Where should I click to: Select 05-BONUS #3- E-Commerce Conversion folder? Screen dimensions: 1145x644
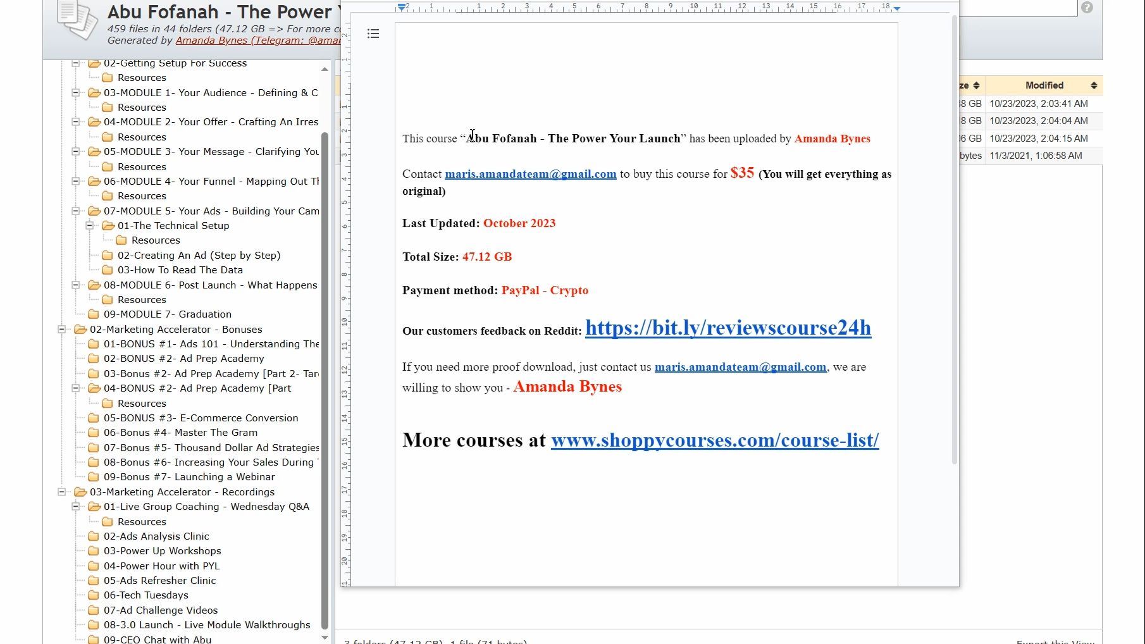click(201, 418)
